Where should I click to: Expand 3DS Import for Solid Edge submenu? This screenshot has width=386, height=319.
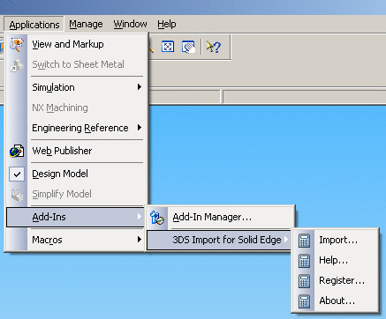coord(219,240)
